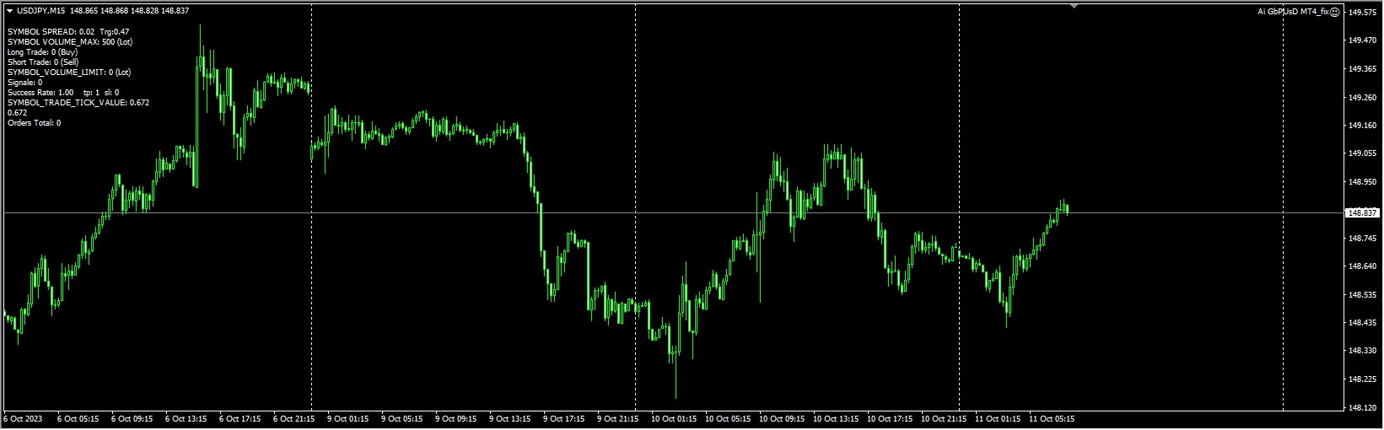Click the '9 Oct 09:15' time axis label
Image resolution: width=1384 pixels, height=430 pixels.
[456, 418]
